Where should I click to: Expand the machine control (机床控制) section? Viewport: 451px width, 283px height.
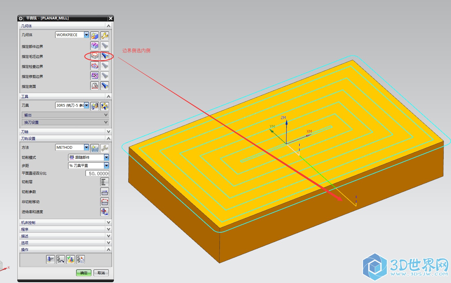point(108,222)
